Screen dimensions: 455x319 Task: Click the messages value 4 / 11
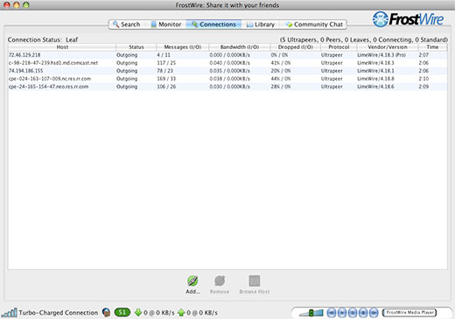point(164,55)
